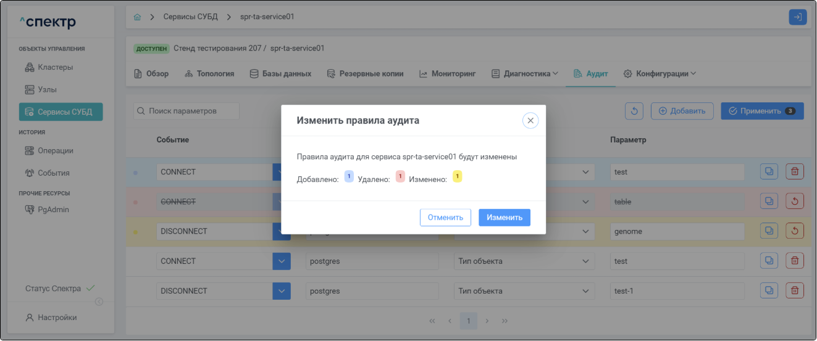
Task: Click the refresh rules icon button
Action: click(635, 111)
